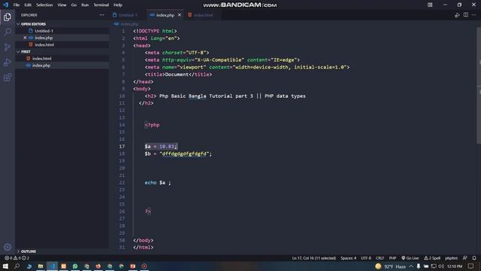Change file encoding via UTF-8
Viewport: 481px width, 271px height.
point(366,258)
